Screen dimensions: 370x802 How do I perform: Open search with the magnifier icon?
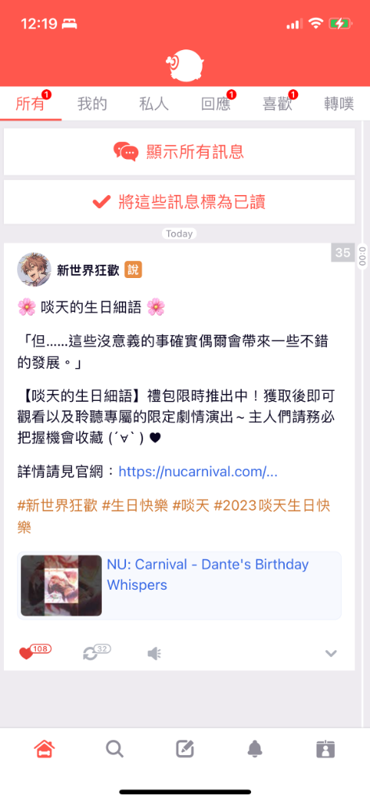click(x=114, y=749)
